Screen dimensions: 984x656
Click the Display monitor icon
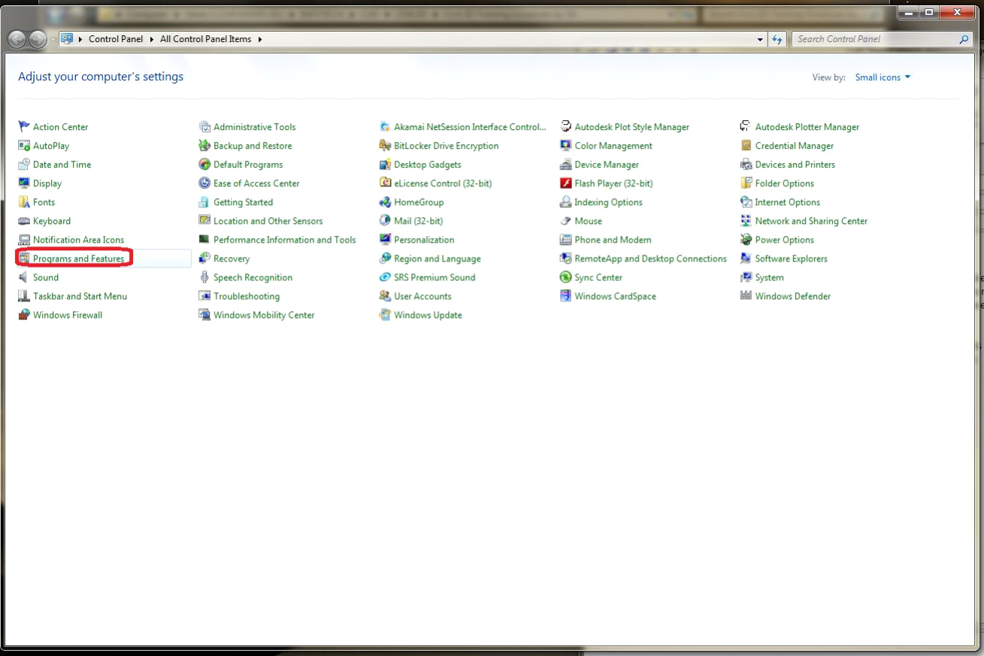24,183
